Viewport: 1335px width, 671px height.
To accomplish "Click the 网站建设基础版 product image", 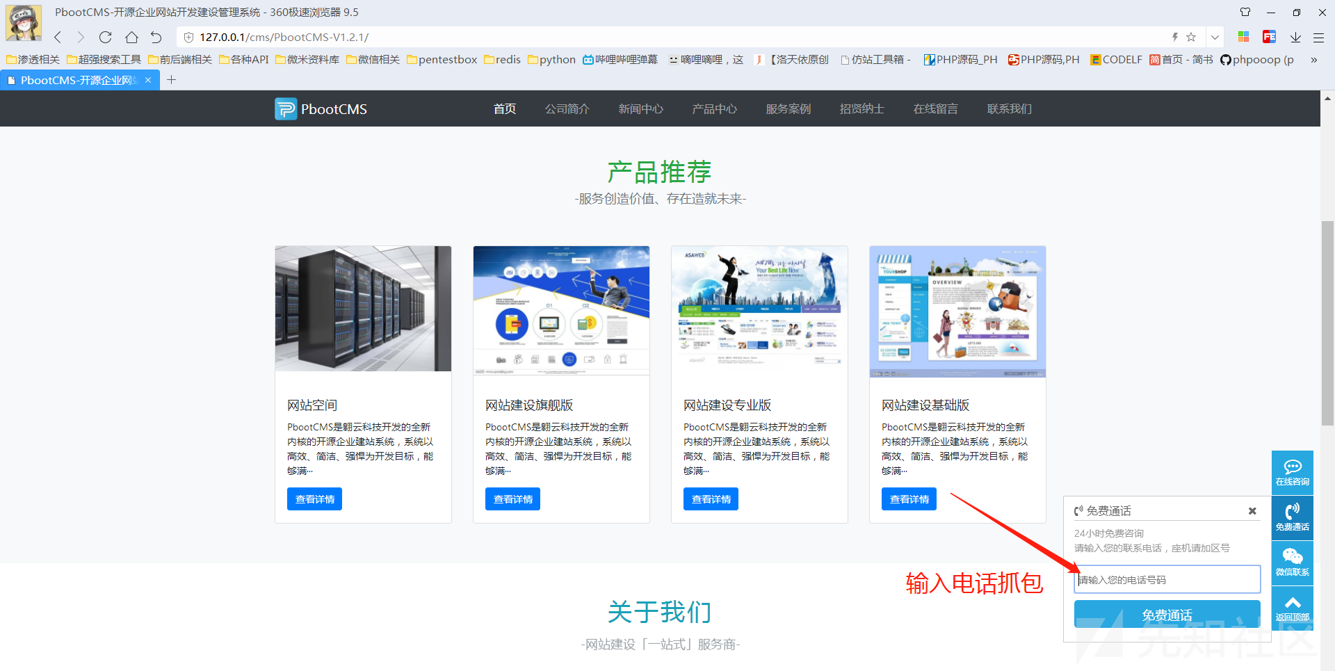I will pos(957,312).
